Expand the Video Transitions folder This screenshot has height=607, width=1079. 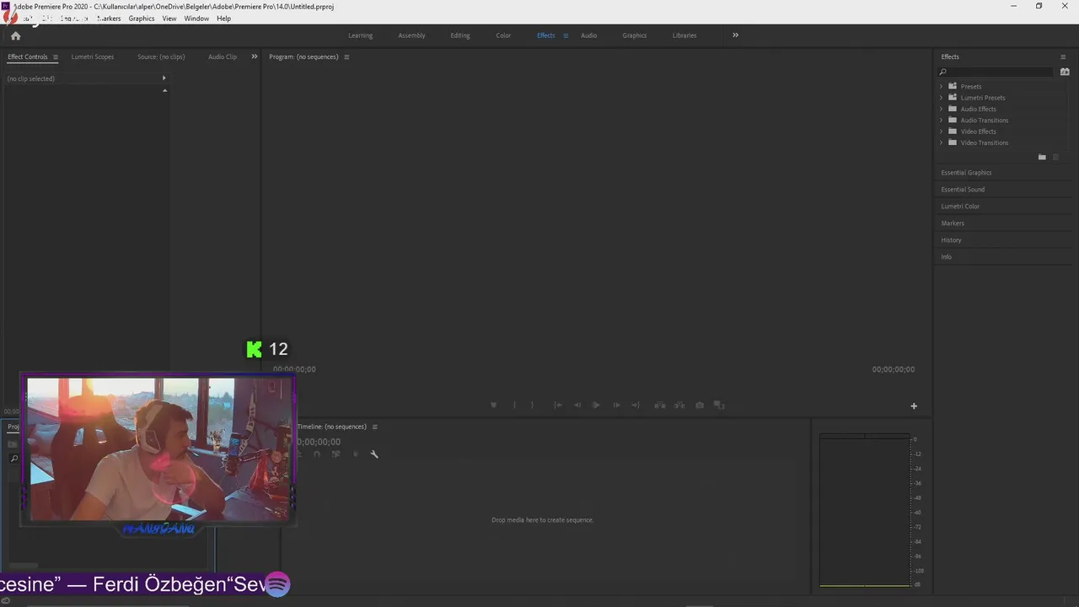[942, 142]
